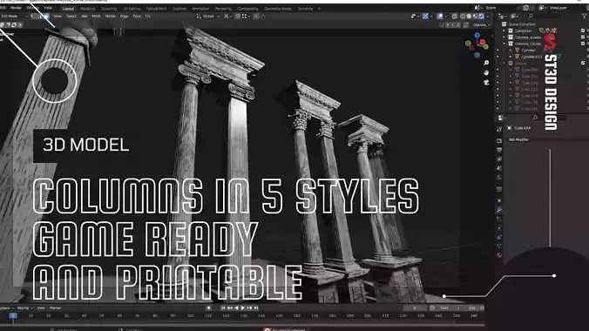Viewport: 589px width, 331px height.
Task: Click the play animation button
Action: tap(243, 308)
